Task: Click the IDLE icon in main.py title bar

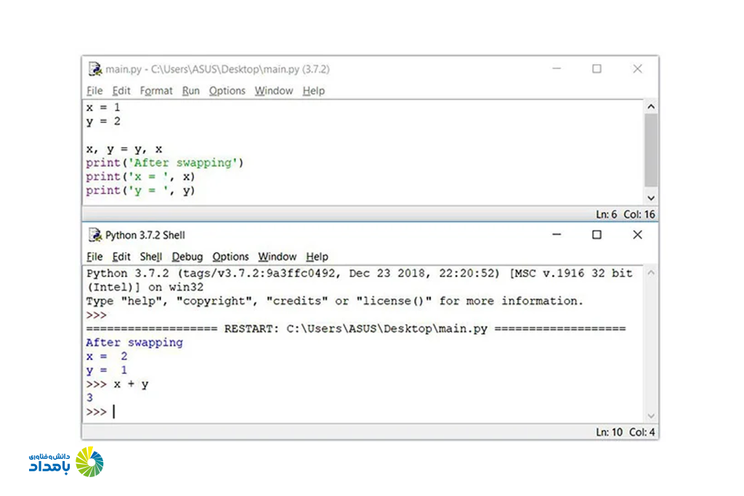Action: pyautogui.click(x=95, y=69)
